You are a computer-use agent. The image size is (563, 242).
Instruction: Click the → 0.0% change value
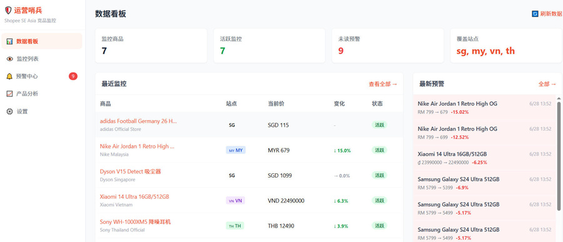tap(342, 176)
